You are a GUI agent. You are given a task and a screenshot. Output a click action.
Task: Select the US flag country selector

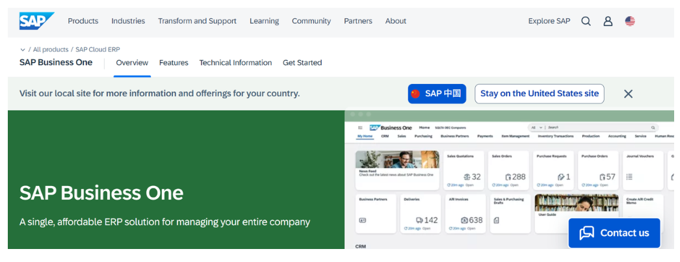(630, 21)
